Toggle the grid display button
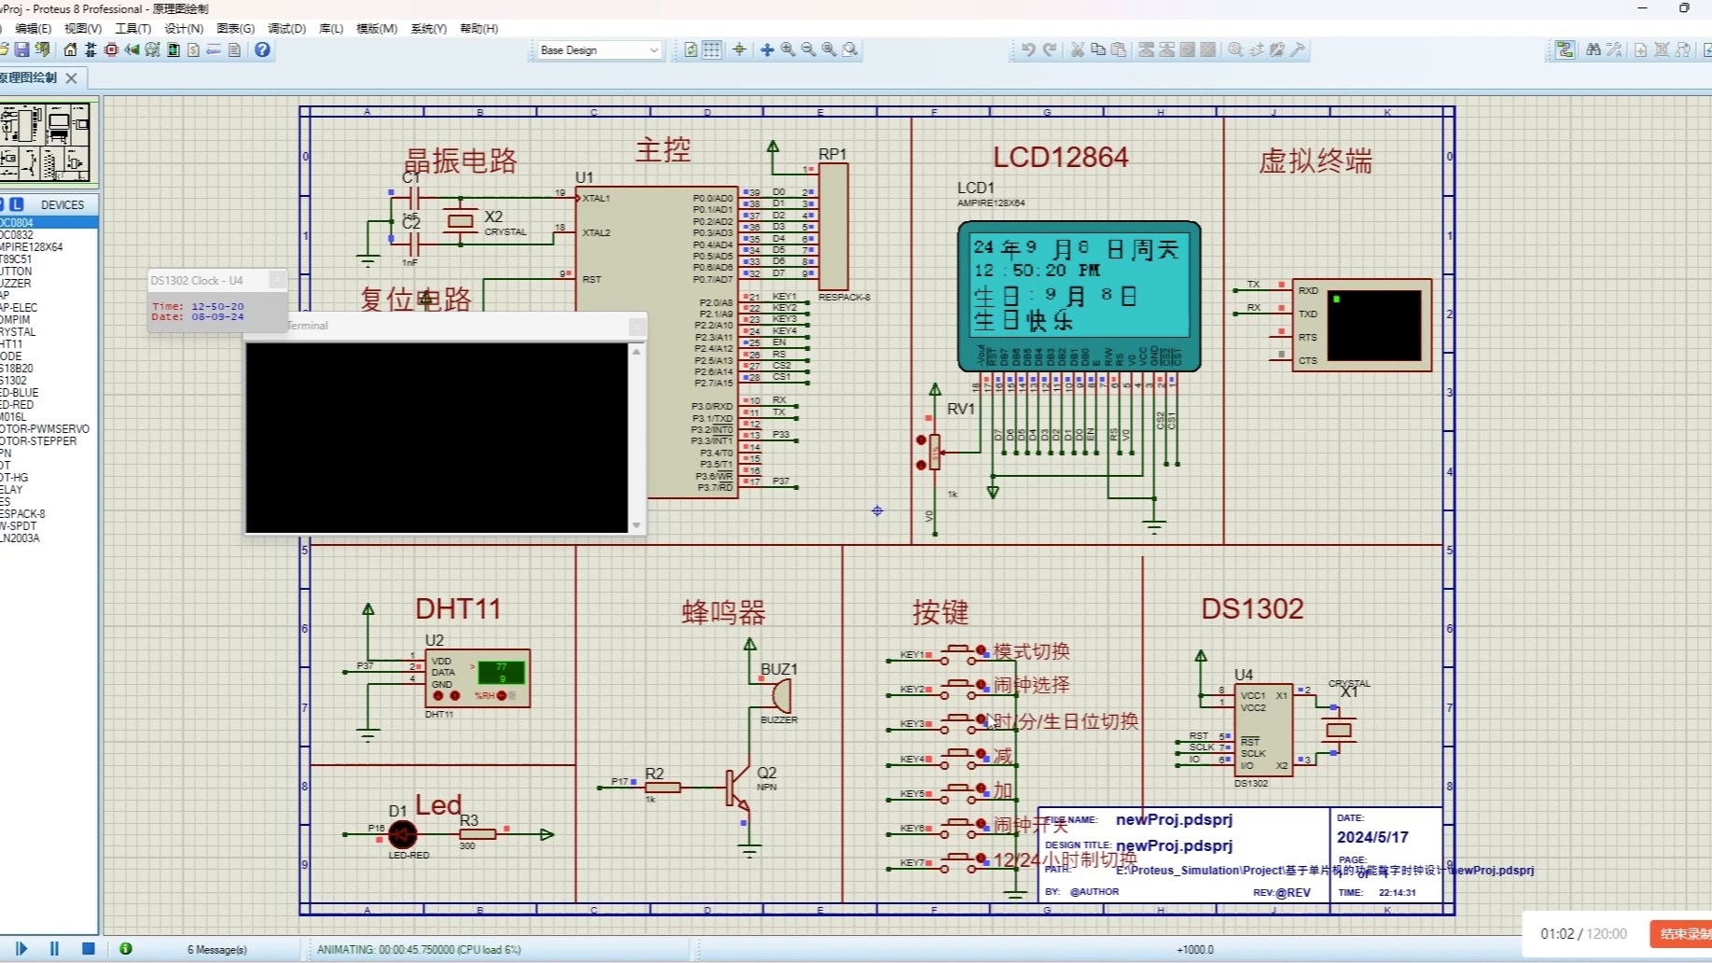Screen dimensions: 1712x963 click(x=711, y=49)
